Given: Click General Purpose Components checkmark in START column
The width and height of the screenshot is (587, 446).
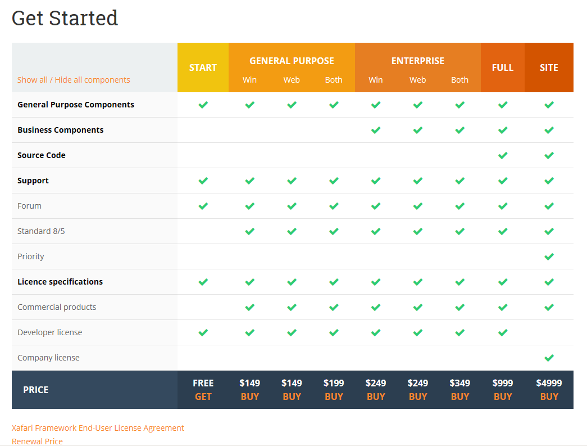Looking at the screenshot, I should point(203,105).
